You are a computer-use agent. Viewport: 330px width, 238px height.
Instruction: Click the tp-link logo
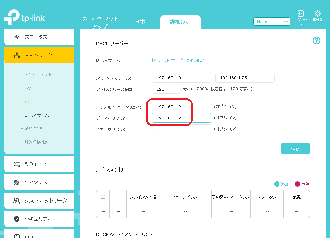pos(24,18)
